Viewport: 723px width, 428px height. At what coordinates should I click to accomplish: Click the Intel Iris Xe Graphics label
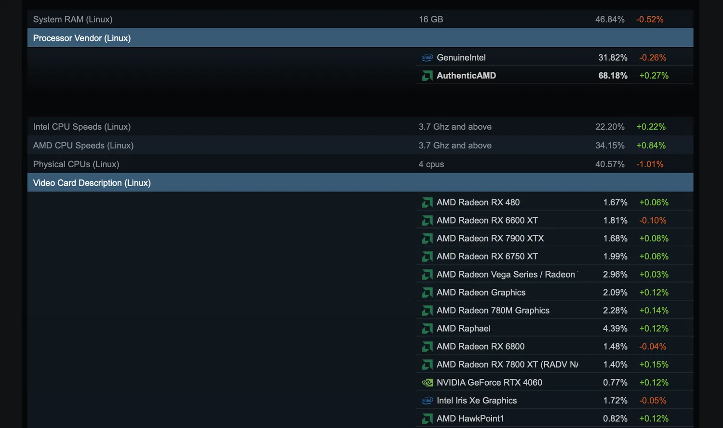click(477, 401)
